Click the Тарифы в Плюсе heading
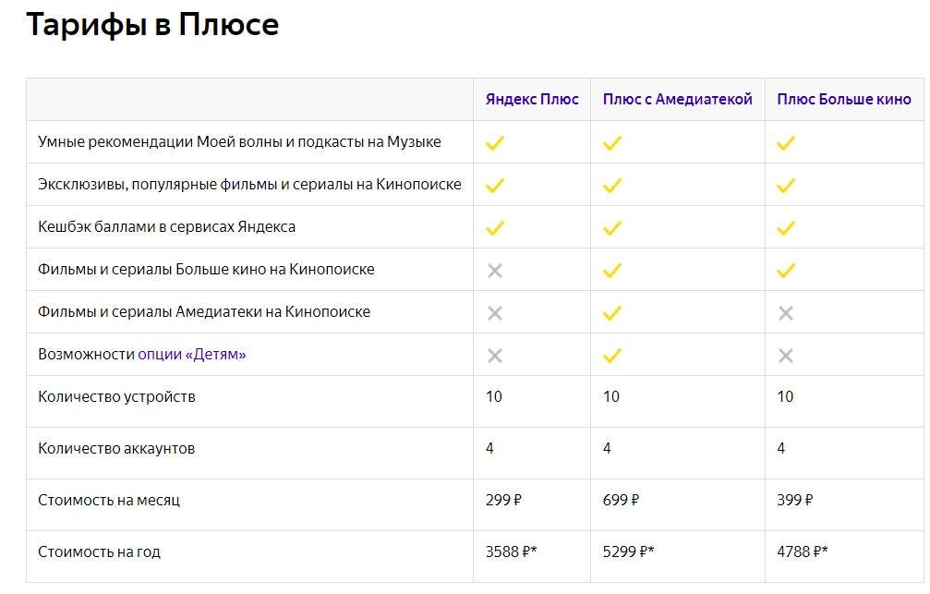Viewport: 930px width, 594px height. point(152,24)
